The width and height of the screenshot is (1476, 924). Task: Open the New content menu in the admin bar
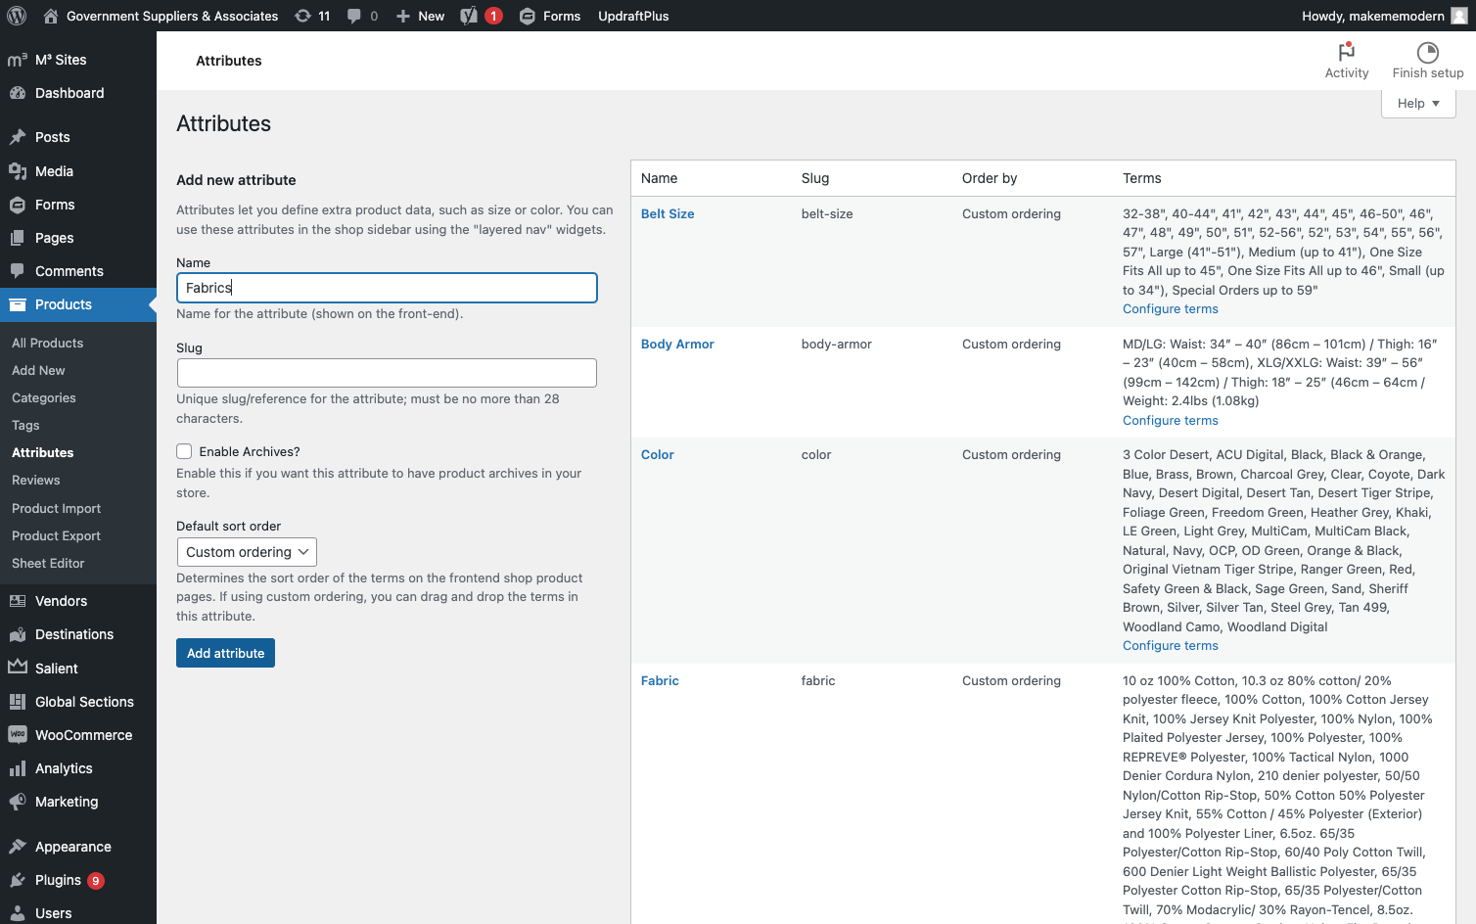point(420,16)
